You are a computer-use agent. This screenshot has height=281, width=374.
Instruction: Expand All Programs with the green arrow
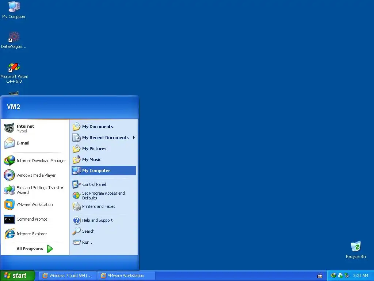pyautogui.click(x=50, y=249)
